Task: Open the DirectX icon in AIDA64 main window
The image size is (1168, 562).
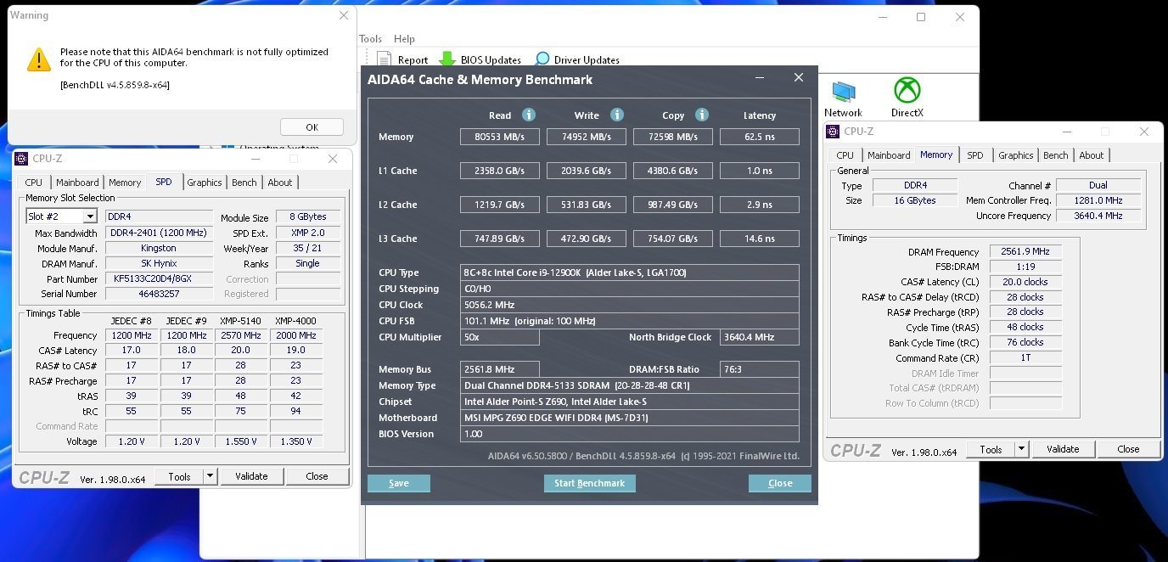Action: pyautogui.click(x=907, y=90)
